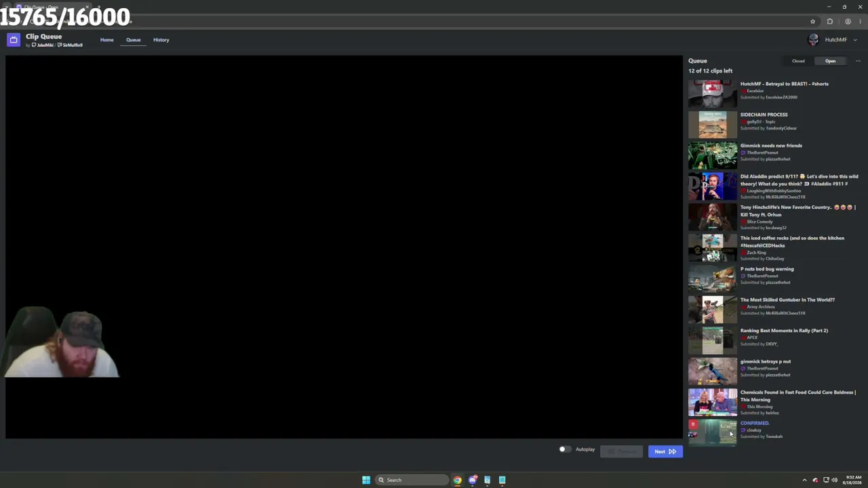Click the 'Submitted by 1andonlyCidwar' line
Image resolution: width=868 pixels, height=488 pixels.
768,128
